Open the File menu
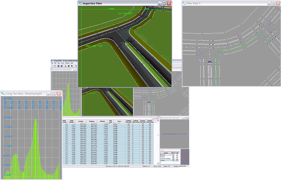The image size is (281, 180). [52, 63]
